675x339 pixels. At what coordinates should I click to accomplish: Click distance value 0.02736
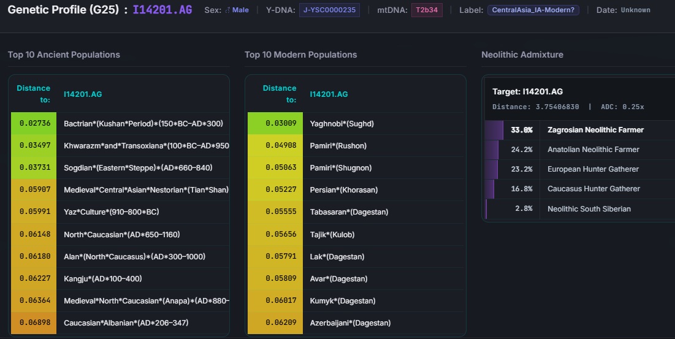pos(35,123)
